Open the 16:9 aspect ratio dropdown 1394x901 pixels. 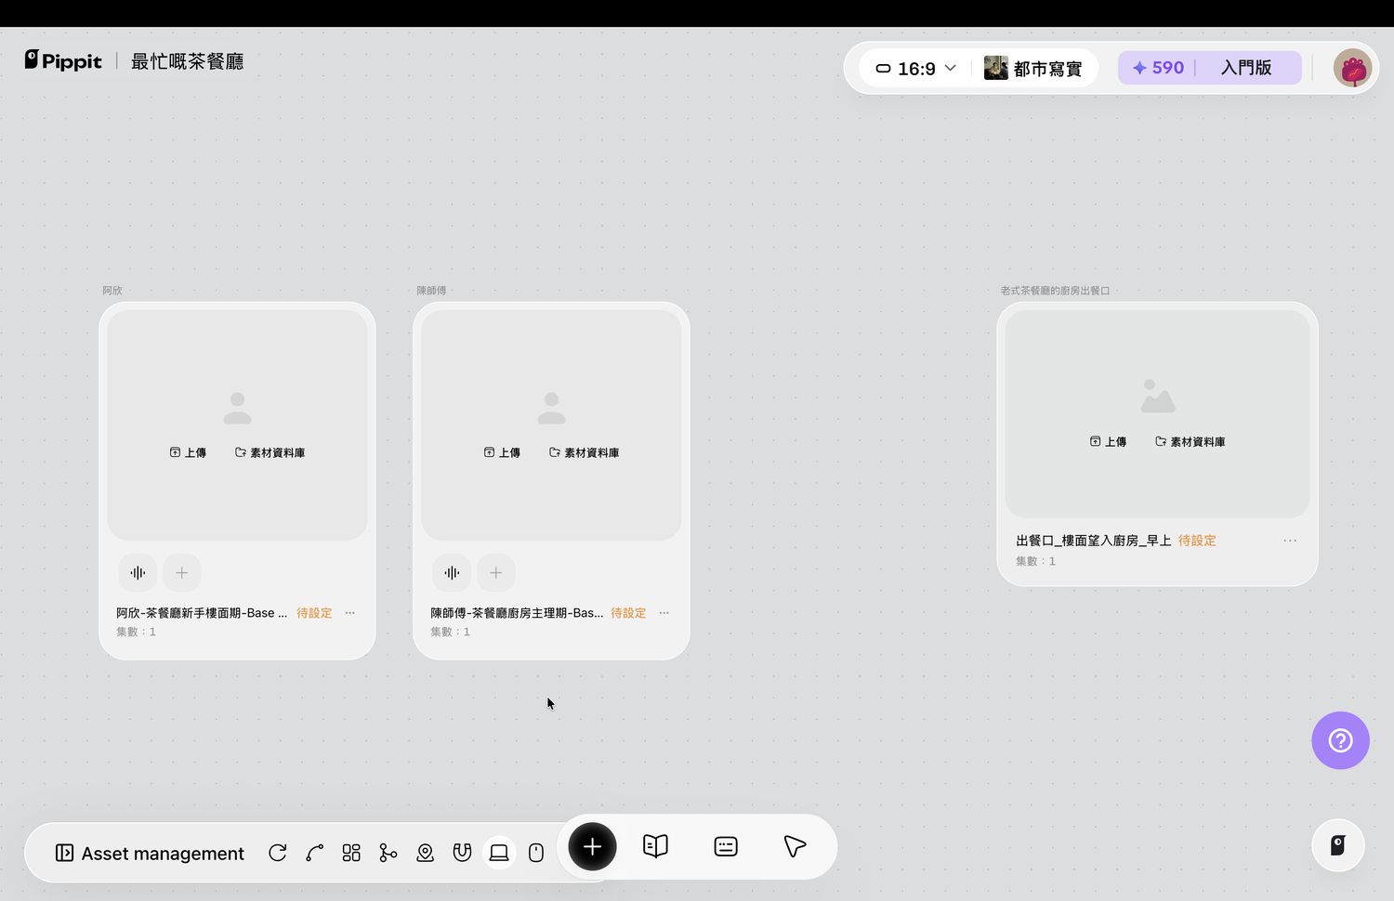tap(915, 69)
